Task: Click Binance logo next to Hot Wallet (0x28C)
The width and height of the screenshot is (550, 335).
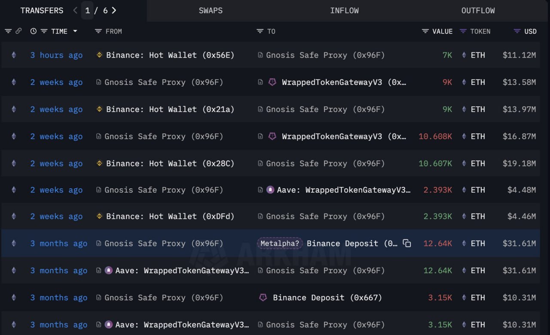Action: click(x=99, y=163)
